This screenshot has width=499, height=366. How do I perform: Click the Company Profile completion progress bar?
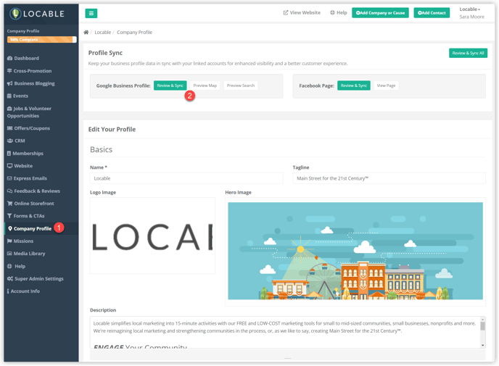tap(41, 39)
